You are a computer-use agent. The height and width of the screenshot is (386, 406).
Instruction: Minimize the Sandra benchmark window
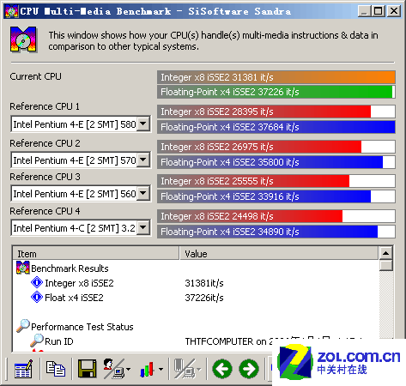pos(364,11)
